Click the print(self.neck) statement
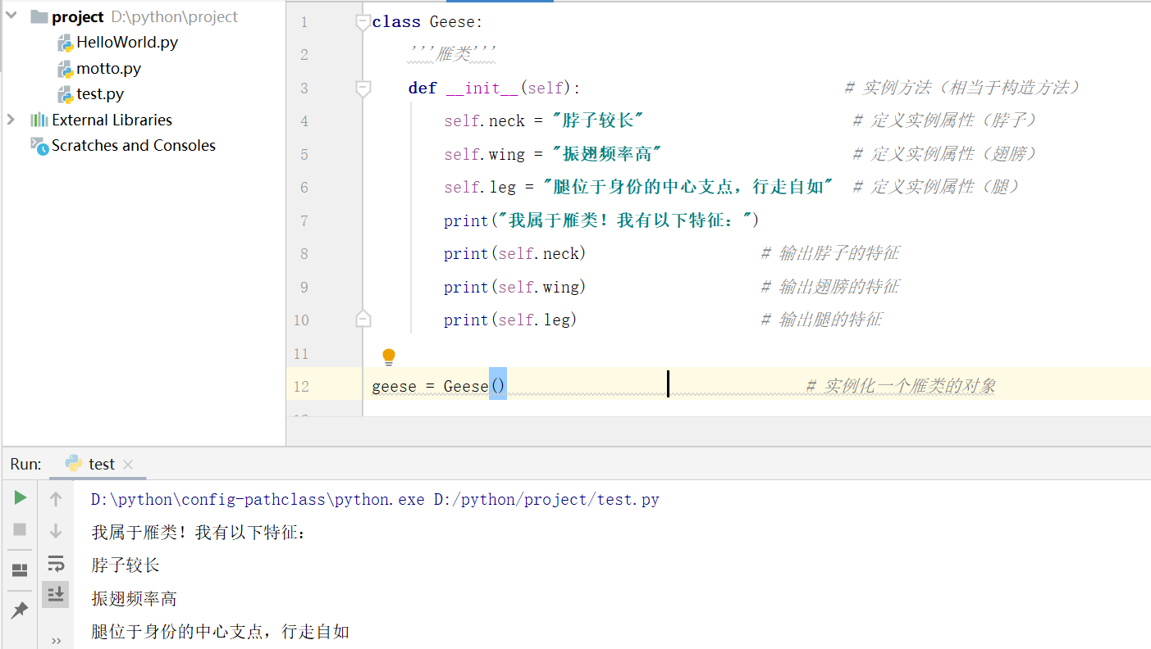Screen dimensions: 1151x649 (x=515, y=254)
